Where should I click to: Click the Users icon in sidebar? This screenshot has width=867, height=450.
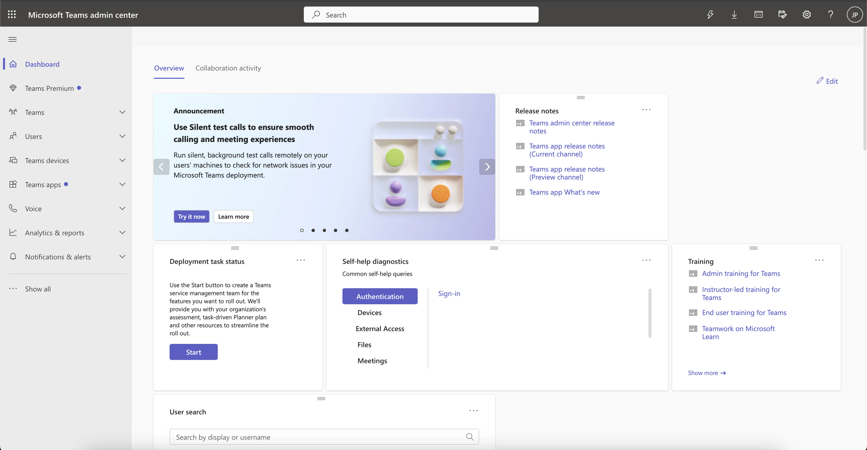[x=13, y=136]
